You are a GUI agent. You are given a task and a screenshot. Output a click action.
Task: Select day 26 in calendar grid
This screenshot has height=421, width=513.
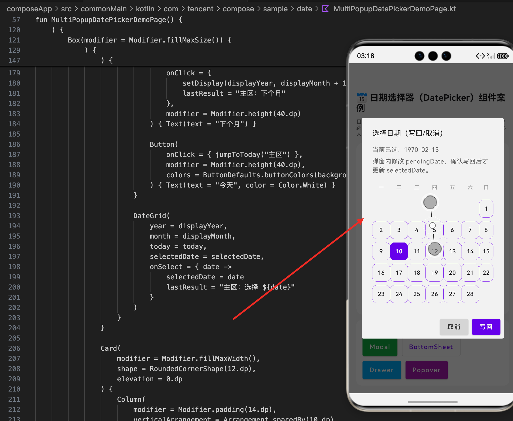[434, 294]
